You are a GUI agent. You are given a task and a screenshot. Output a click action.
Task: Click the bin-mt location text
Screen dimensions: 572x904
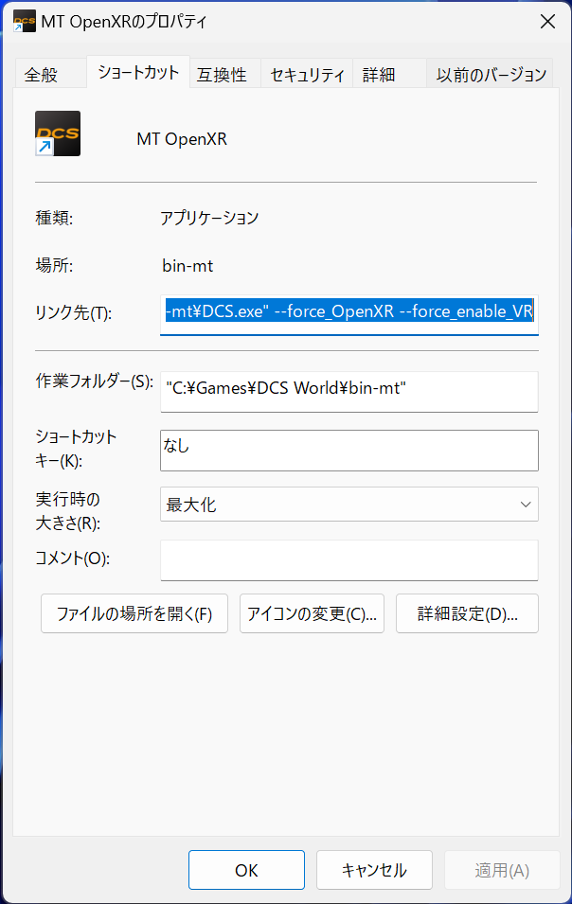pyautogui.click(x=188, y=266)
